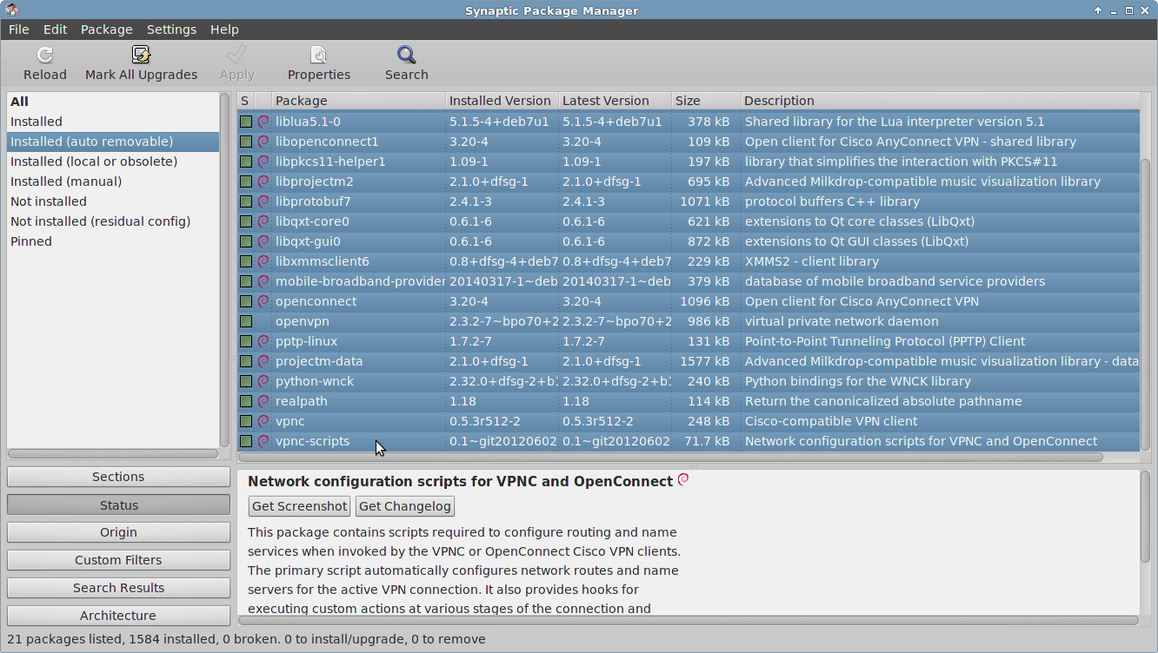Toggle the status box for libprotobuf7

click(x=246, y=201)
